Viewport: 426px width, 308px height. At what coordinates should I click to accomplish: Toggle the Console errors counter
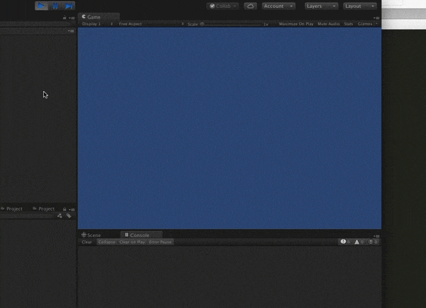point(373,242)
